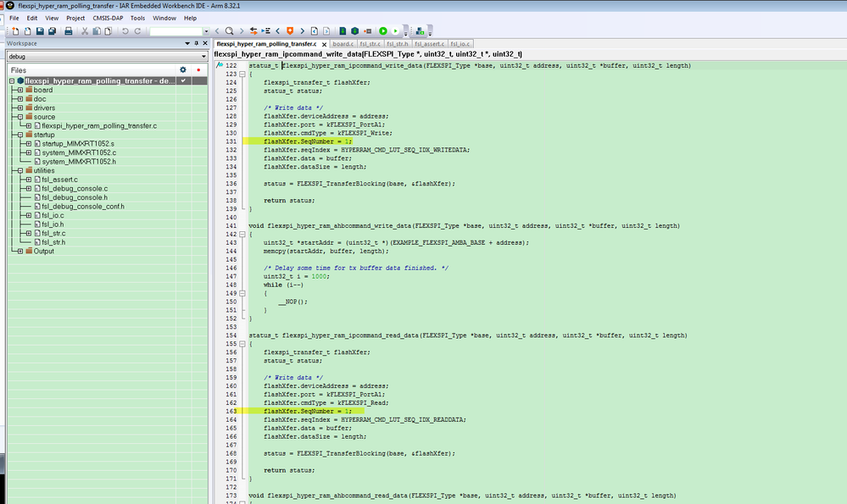This screenshot has height=504, width=847.
Task: Click the red dot column icon in Files
Action: point(198,70)
